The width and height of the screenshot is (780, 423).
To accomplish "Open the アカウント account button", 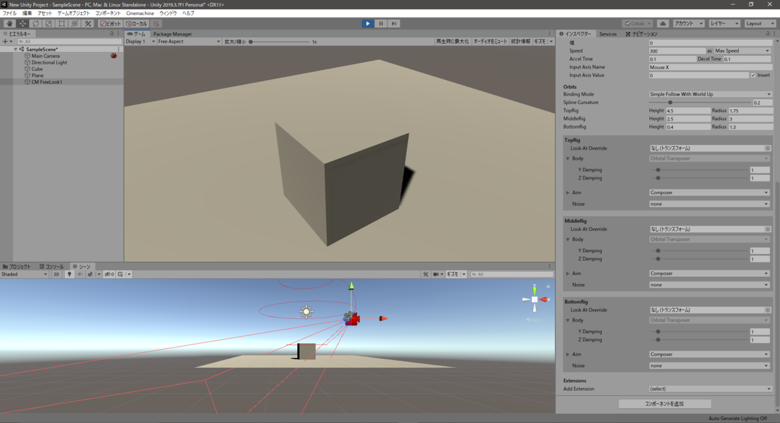I will point(688,23).
